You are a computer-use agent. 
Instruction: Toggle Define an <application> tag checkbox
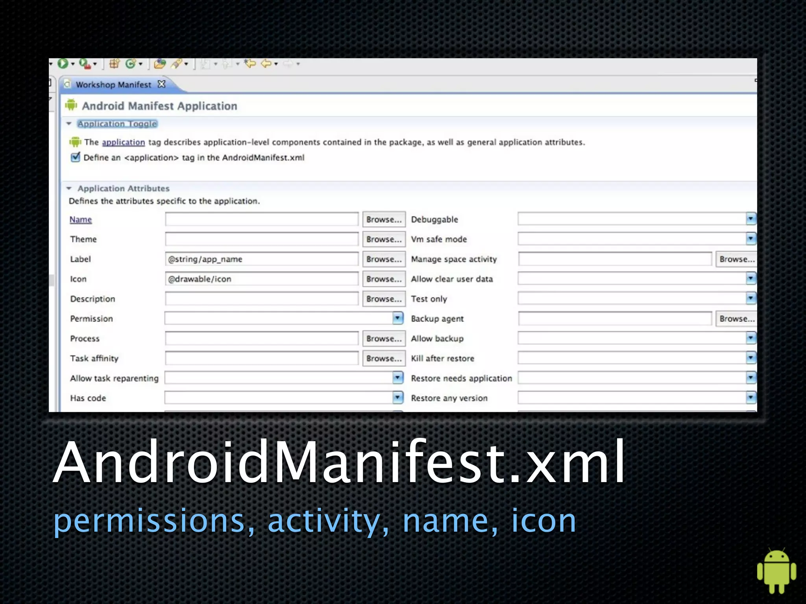point(75,157)
